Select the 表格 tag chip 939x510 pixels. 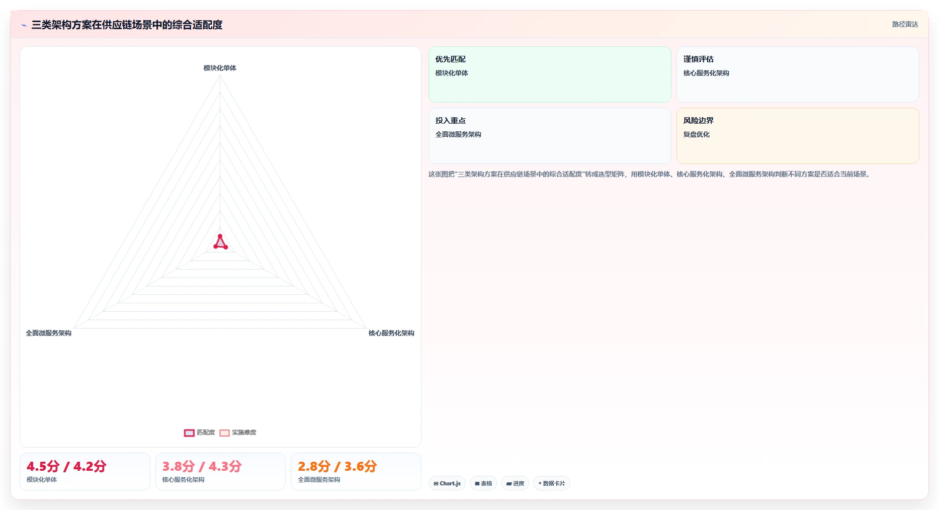click(483, 483)
